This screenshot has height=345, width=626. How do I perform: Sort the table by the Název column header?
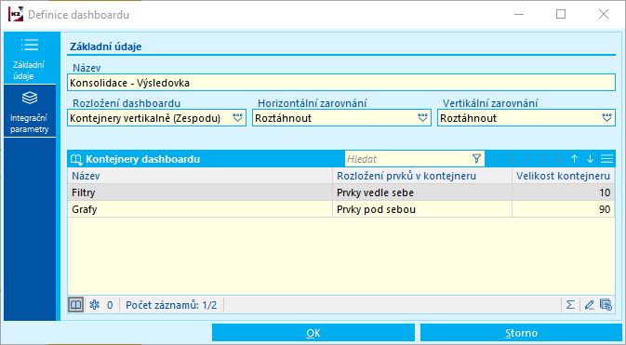(x=200, y=176)
